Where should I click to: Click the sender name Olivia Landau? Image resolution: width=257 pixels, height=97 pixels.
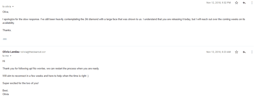point(11,52)
